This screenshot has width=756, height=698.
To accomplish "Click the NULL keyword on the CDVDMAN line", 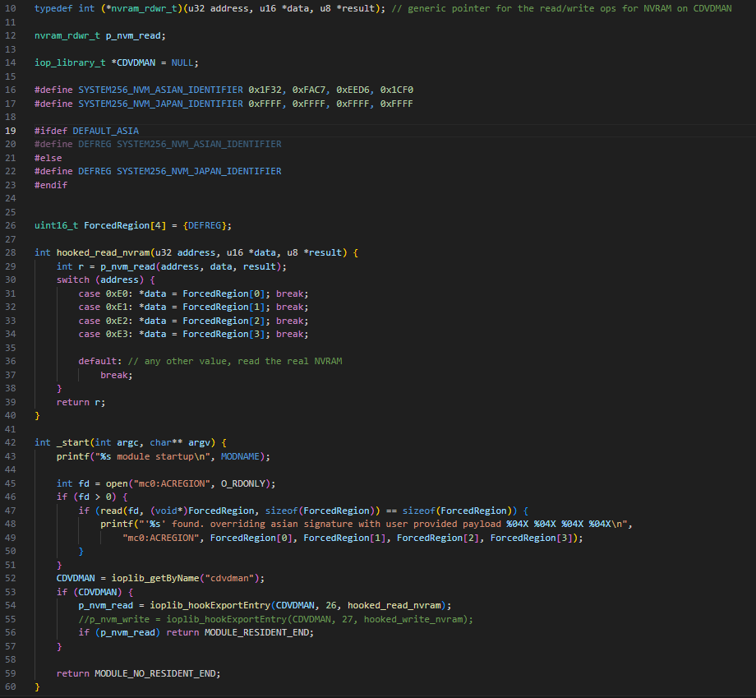I will pyautogui.click(x=182, y=62).
